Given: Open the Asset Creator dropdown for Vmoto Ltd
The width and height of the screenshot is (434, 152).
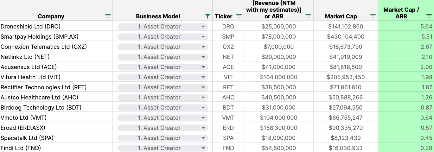Looking at the screenshot, I should pyautogui.click(x=163, y=118).
